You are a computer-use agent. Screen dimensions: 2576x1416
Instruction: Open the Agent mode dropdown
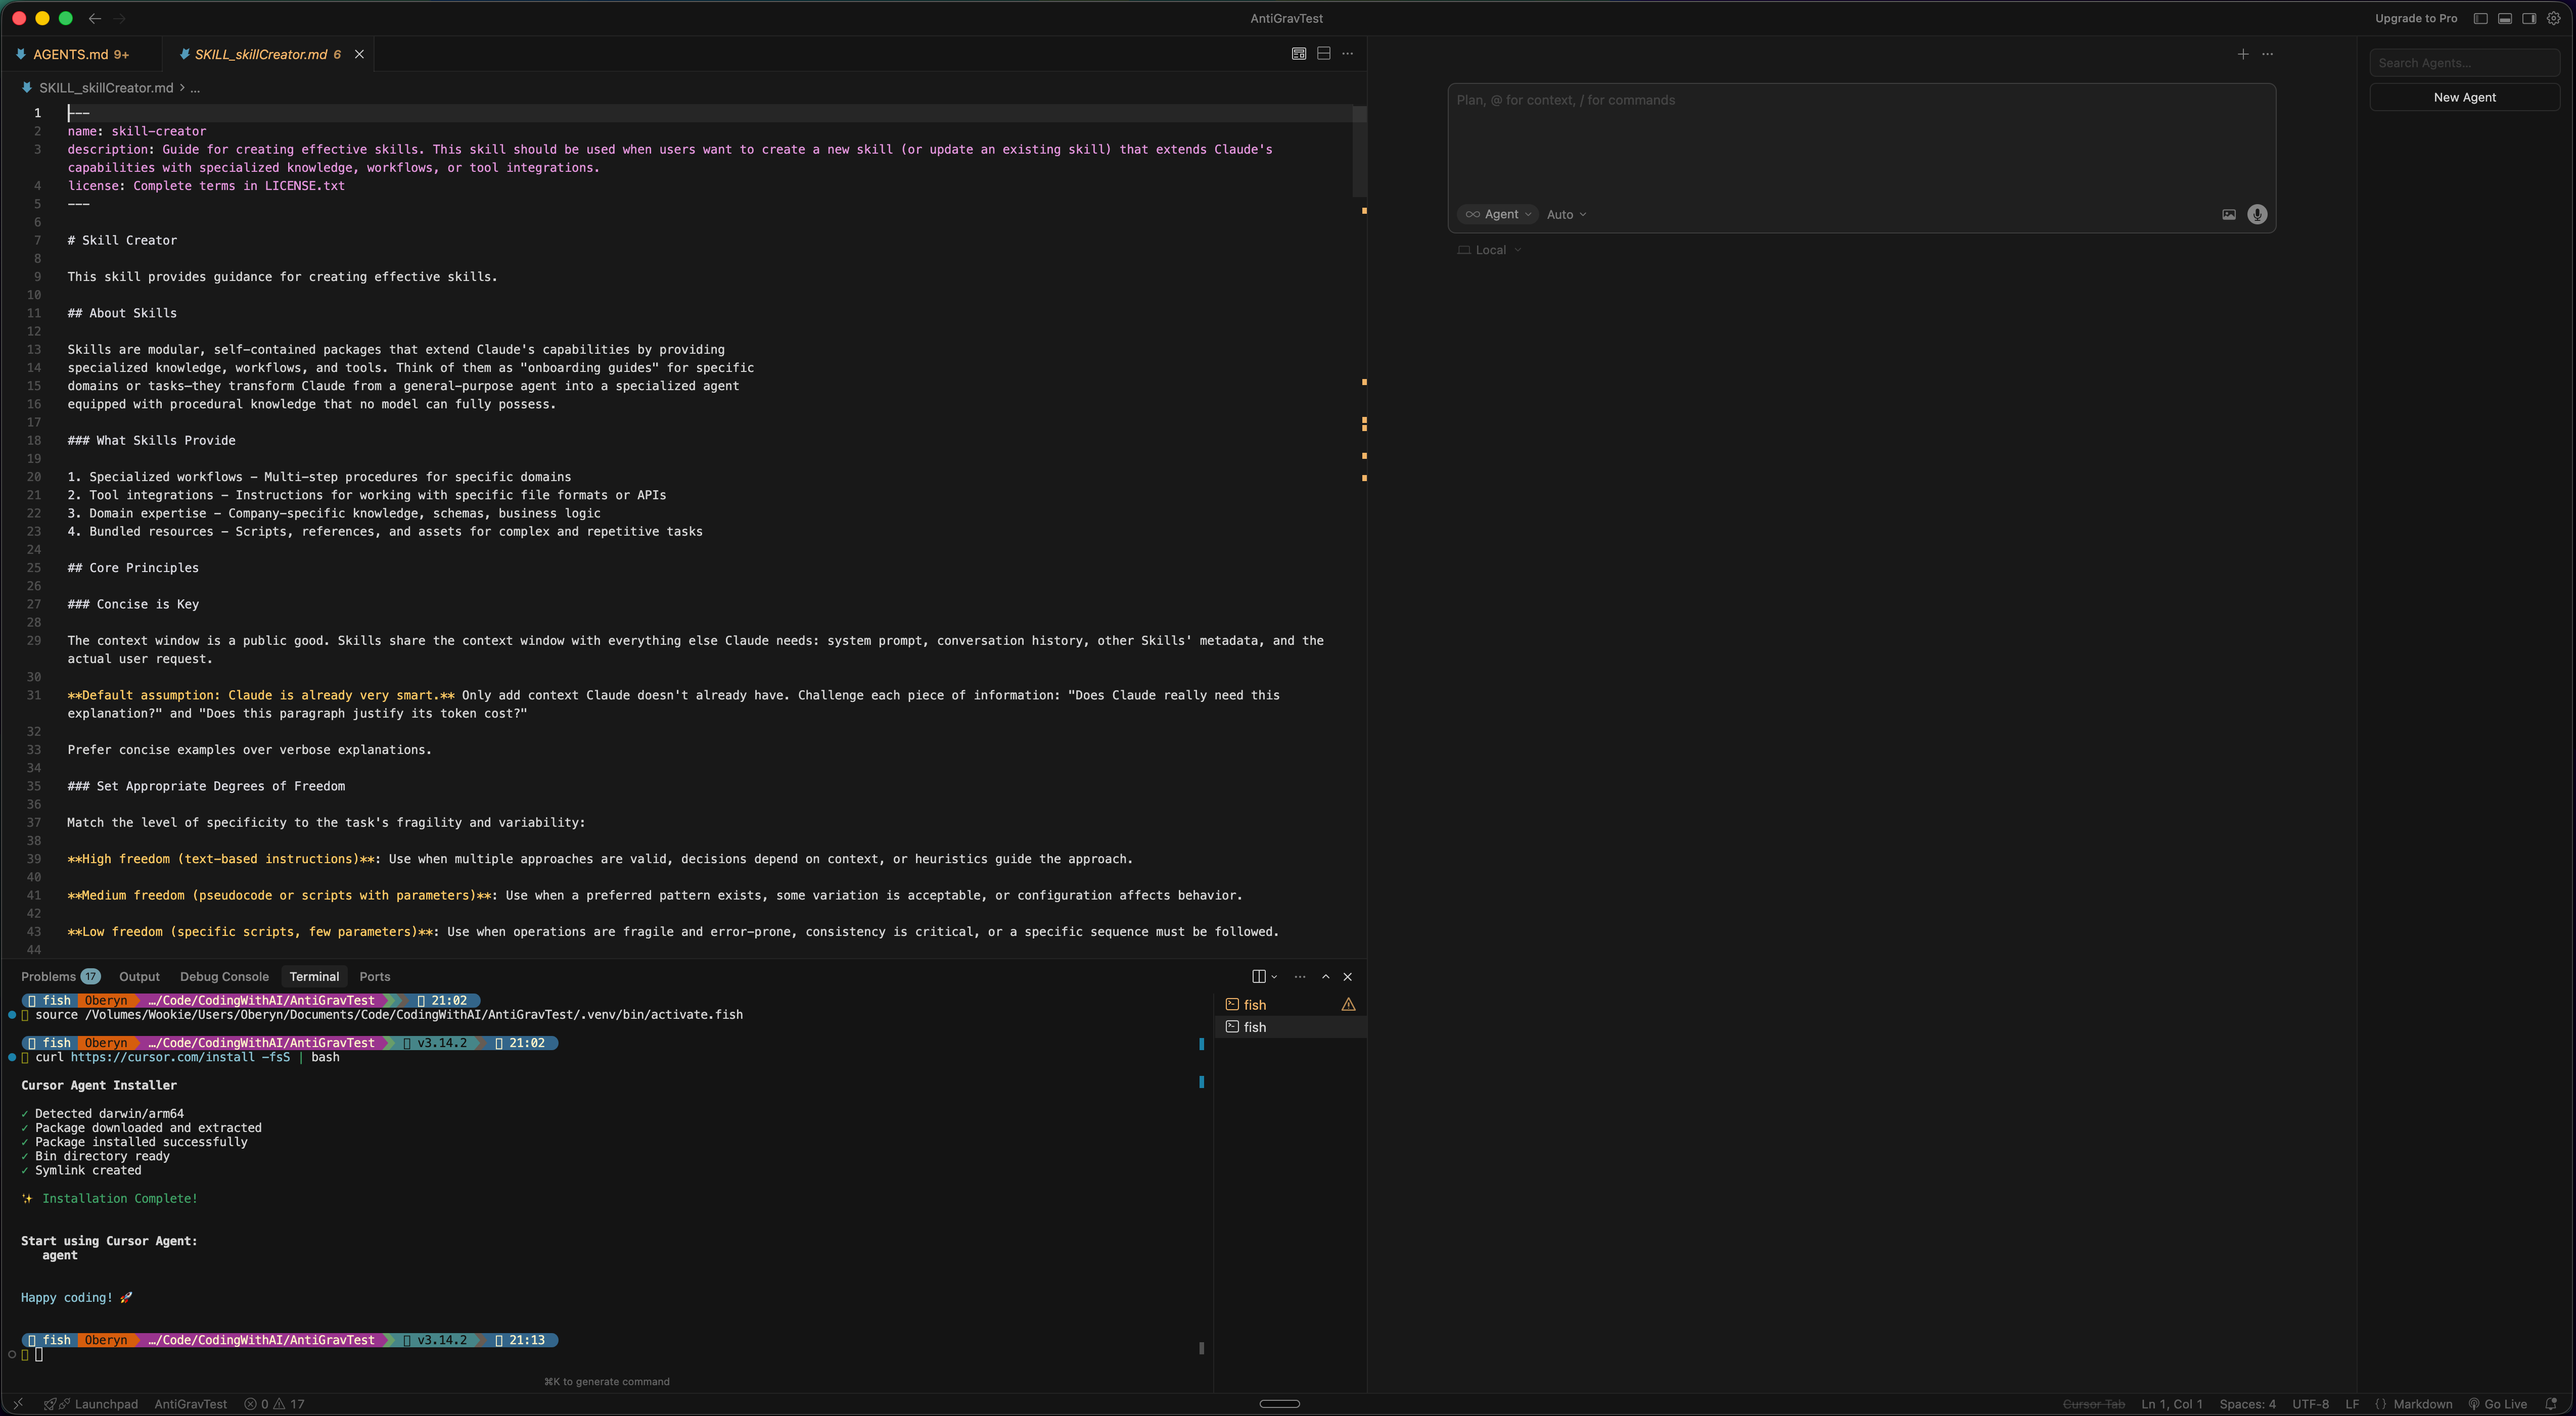(x=1498, y=214)
